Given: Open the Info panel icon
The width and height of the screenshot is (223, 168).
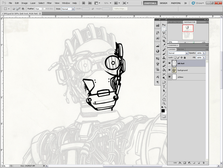Looking at the screenshot, I should click(x=158, y=51).
